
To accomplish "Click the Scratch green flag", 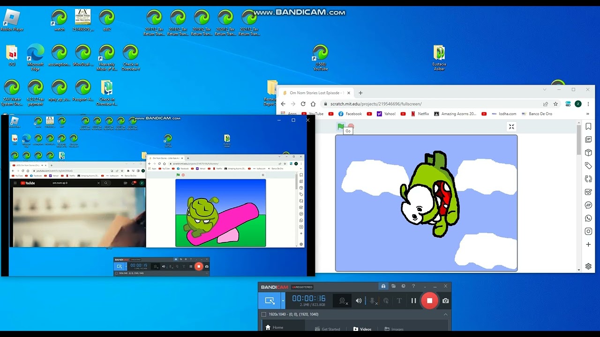I will [341, 126].
